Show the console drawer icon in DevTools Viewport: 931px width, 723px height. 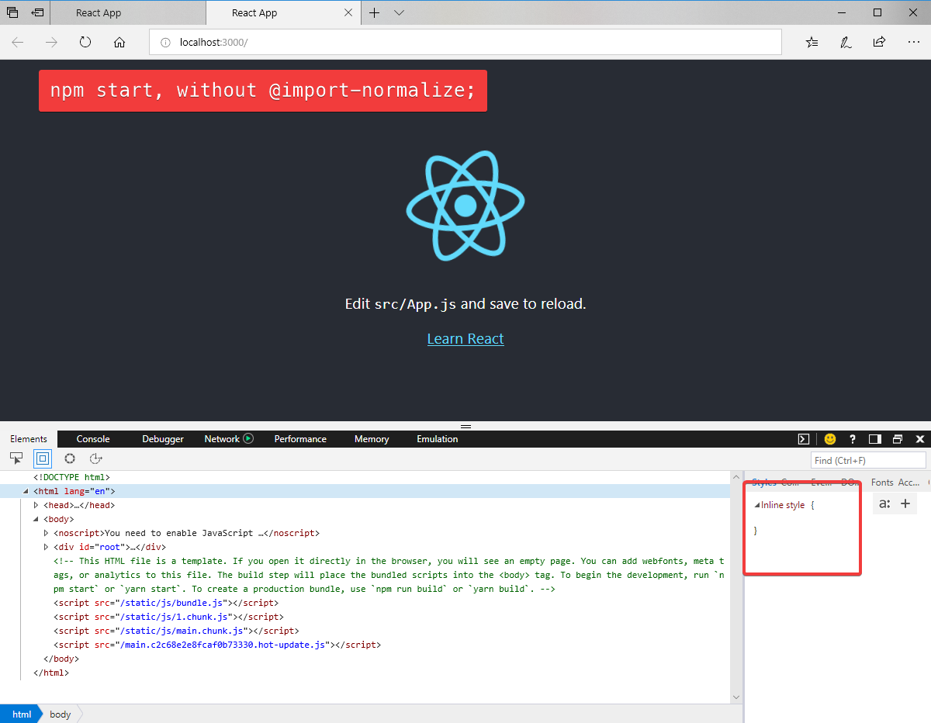pyautogui.click(x=804, y=439)
